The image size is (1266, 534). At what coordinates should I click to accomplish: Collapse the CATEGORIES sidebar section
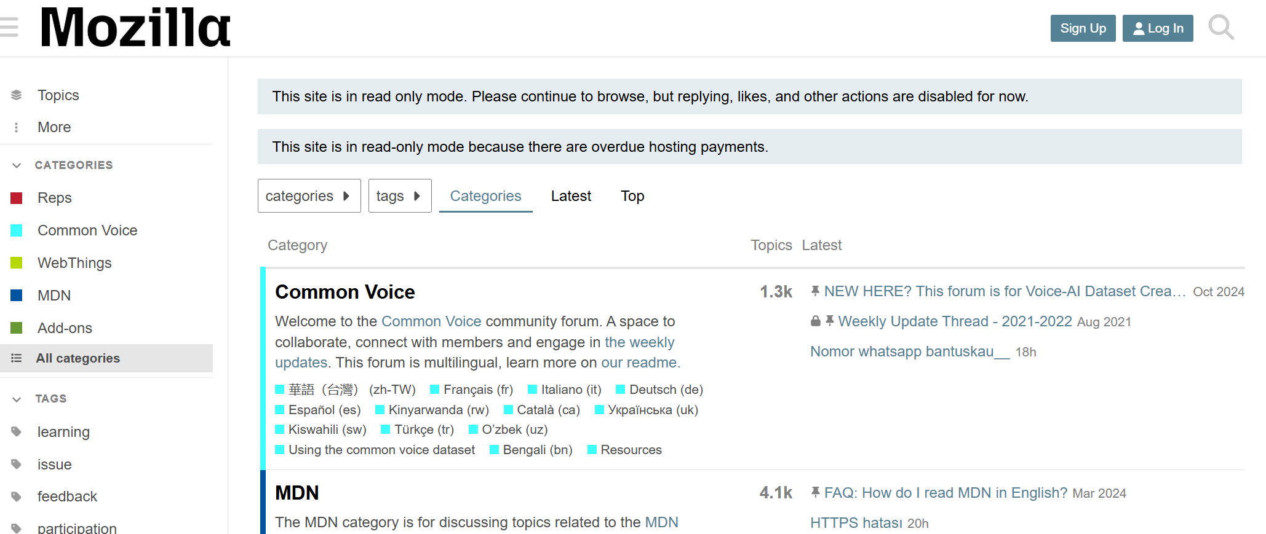click(x=17, y=165)
